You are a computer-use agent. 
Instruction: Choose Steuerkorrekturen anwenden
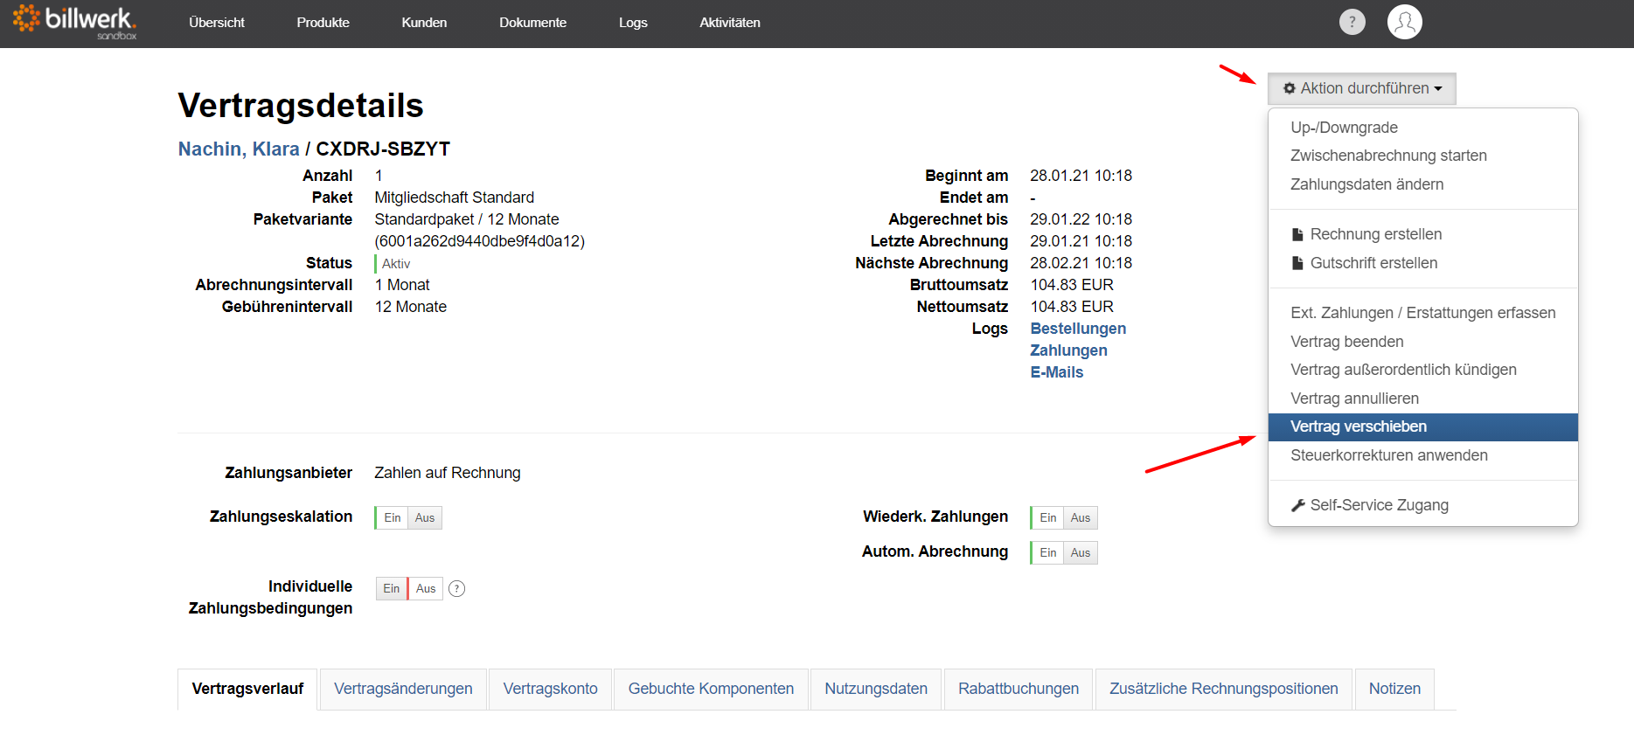coord(1422,455)
